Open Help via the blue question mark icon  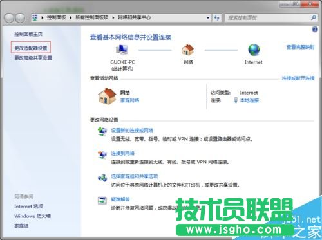tap(315, 30)
